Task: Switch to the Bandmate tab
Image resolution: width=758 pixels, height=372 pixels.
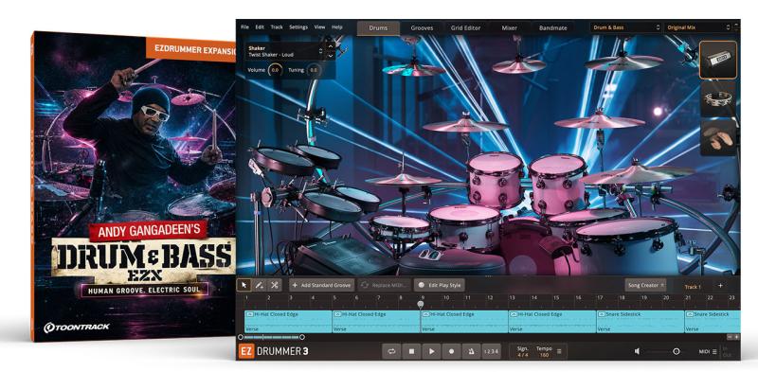Action: tap(553, 28)
